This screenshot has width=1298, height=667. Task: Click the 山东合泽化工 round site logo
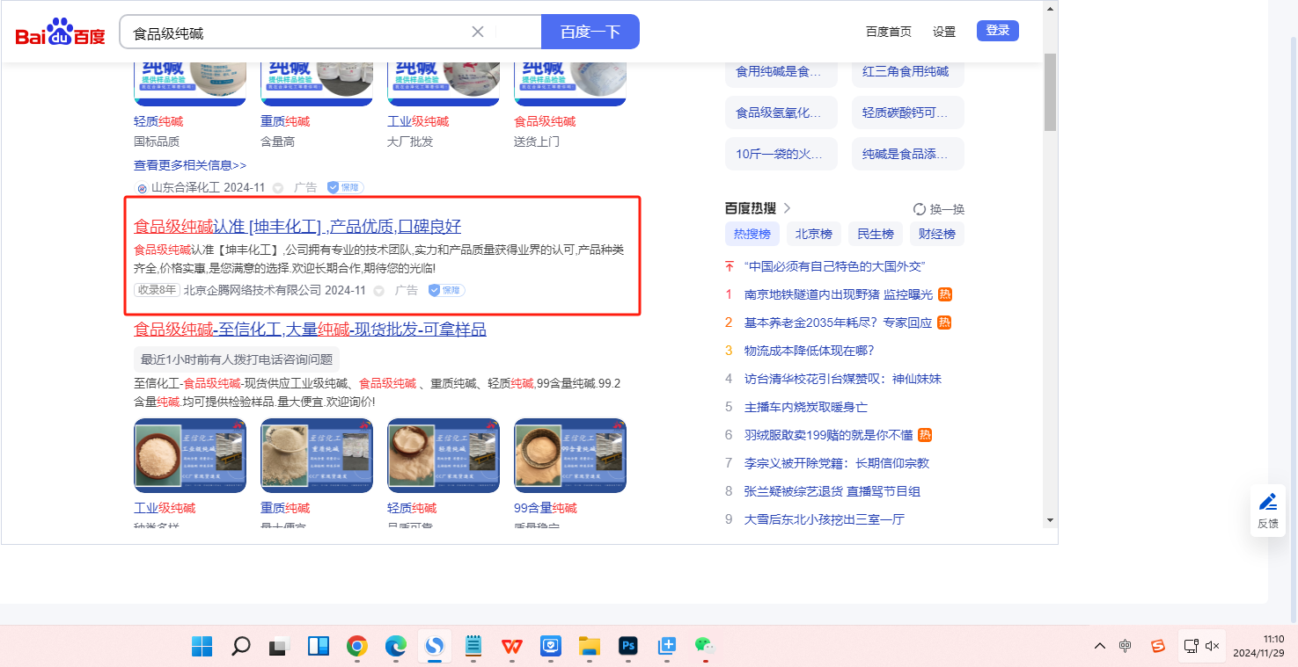pos(142,187)
